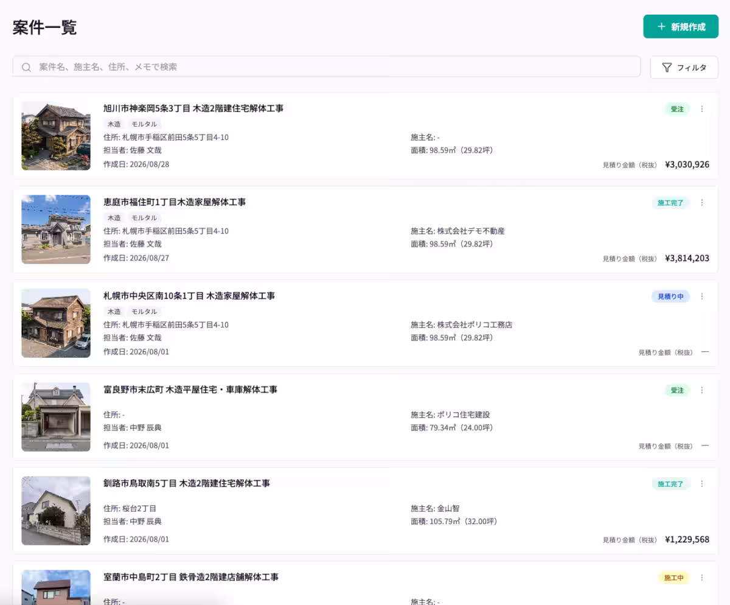Open options menu for 富良野市末広町 project

pos(701,390)
